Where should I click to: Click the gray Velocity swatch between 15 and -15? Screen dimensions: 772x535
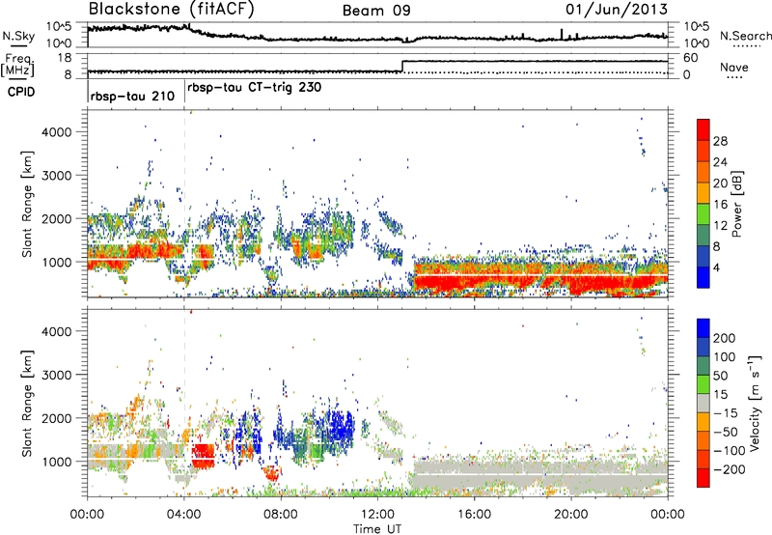(703, 403)
